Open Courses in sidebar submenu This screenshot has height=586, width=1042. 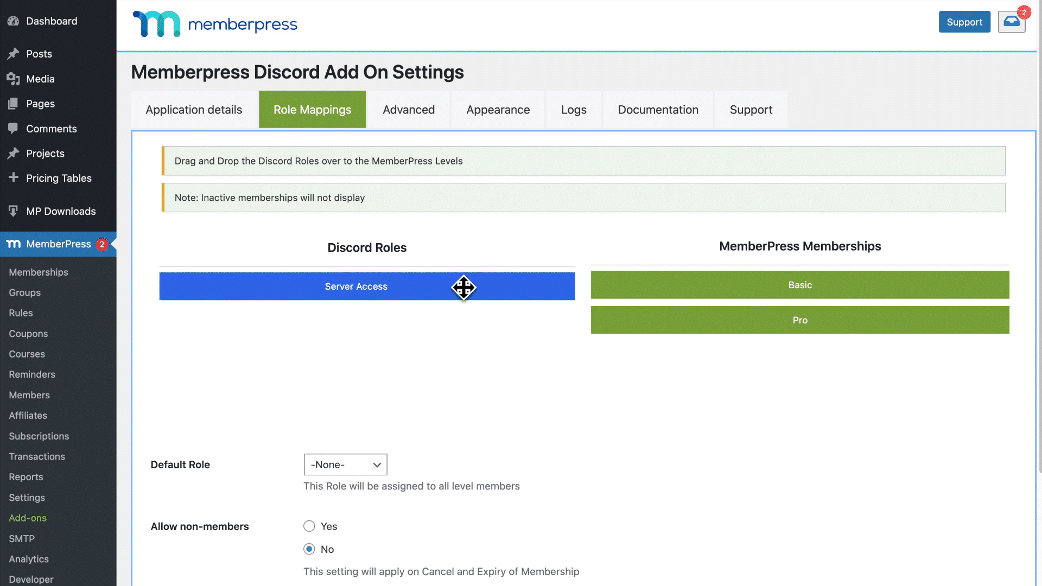click(27, 354)
